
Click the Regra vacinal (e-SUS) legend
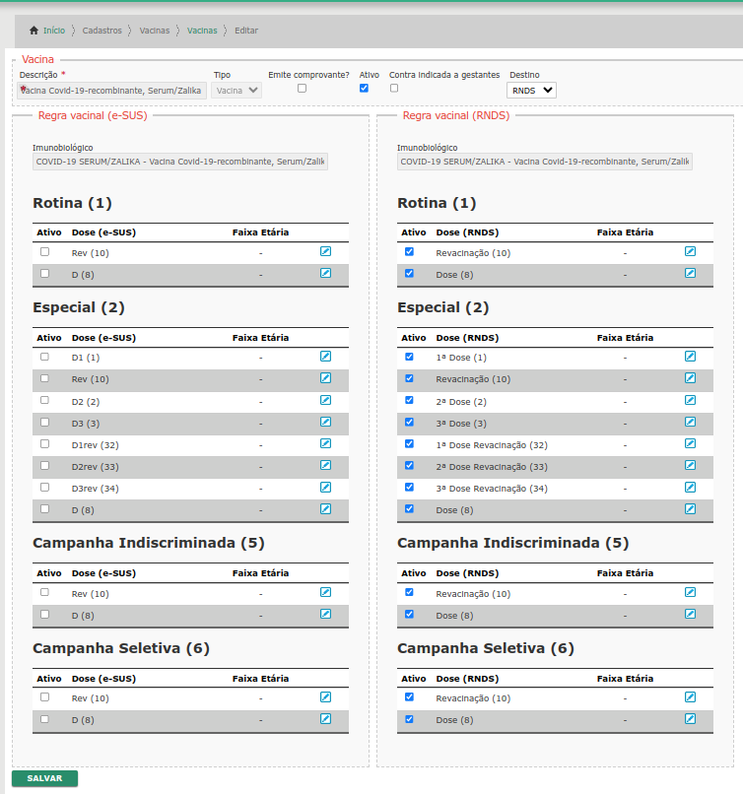[x=93, y=115]
